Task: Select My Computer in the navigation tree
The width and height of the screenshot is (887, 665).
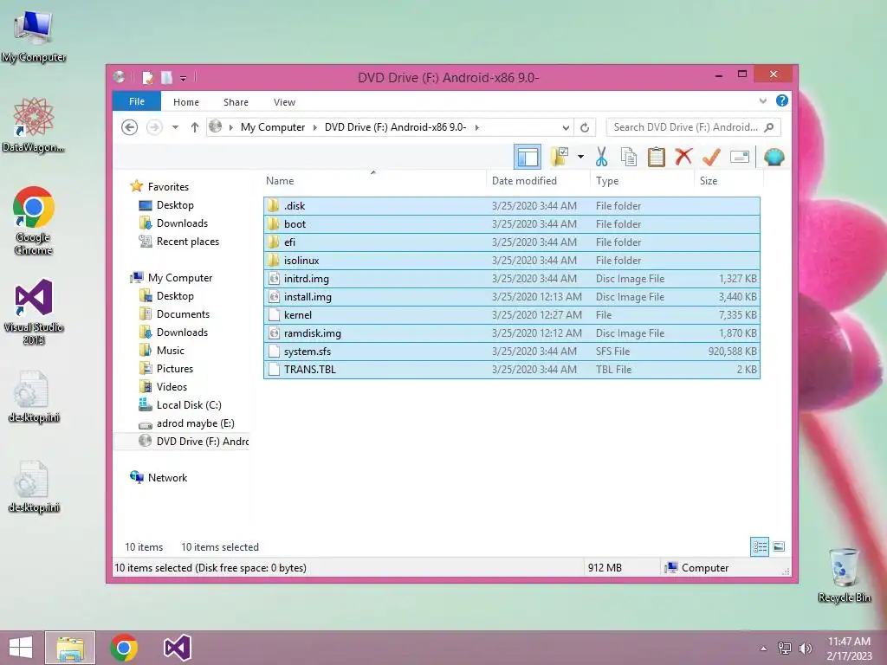Action: coord(172,278)
